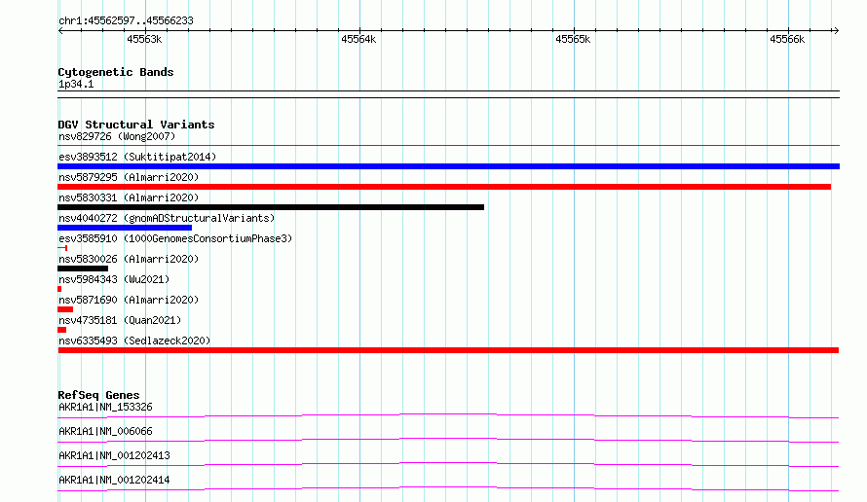
Task: Select the thin red nsv829726 variant line
Action: [448, 145]
